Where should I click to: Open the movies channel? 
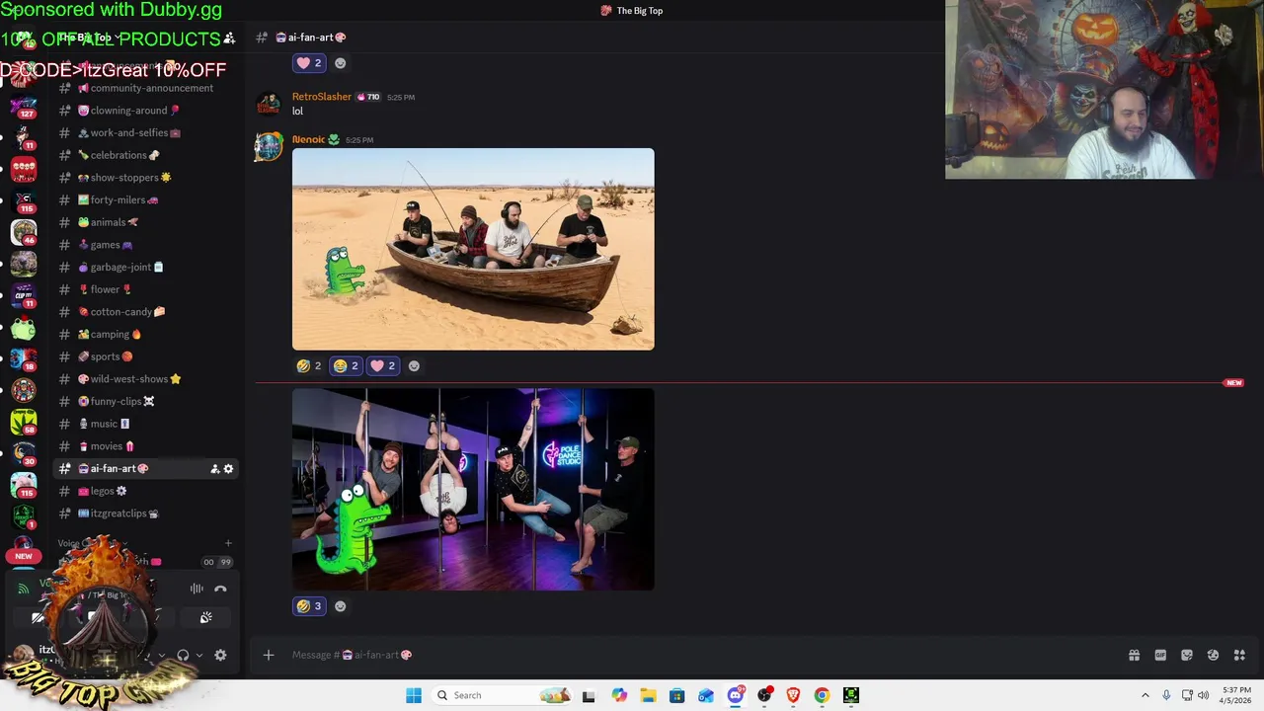[x=145, y=446]
